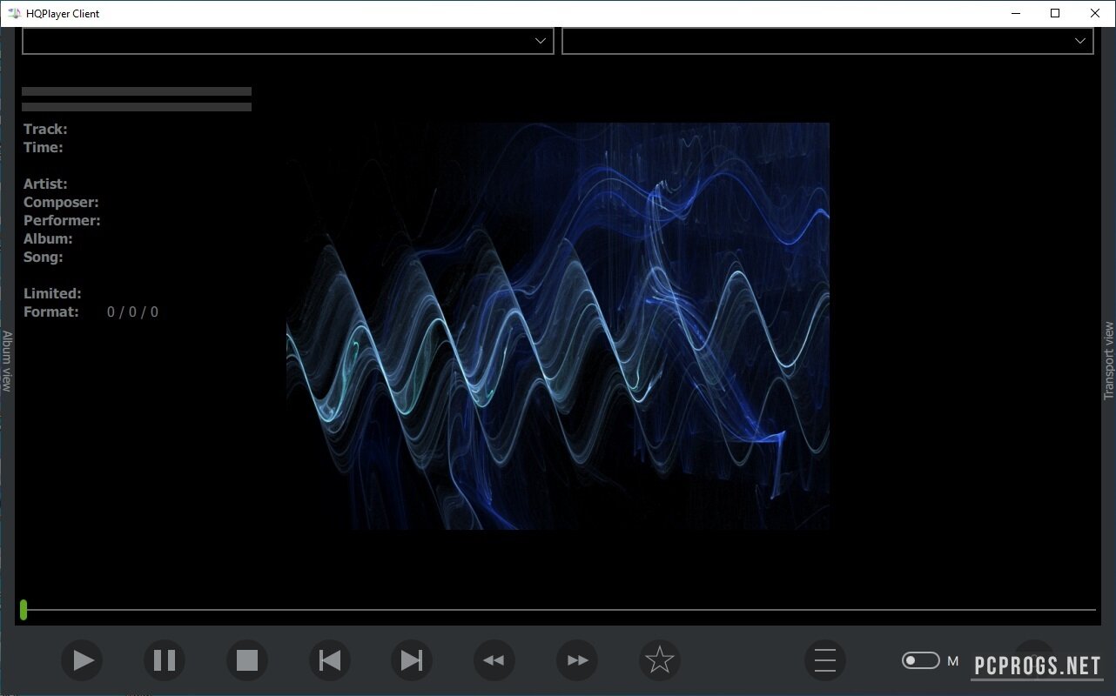This screenshot has width=1116, height=696.
Task: Open the Album view side tab
Action: coord(7,360)
